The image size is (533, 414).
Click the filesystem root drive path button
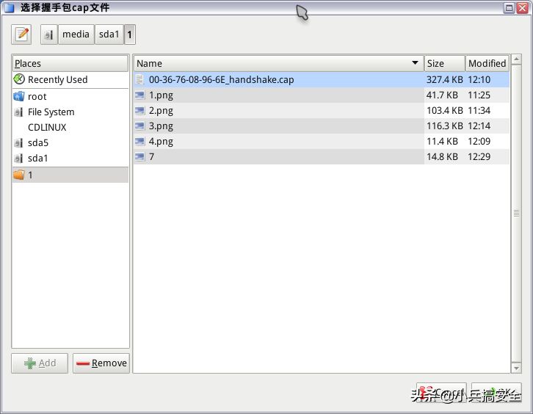pyautogui.click(x=49, y=34)
